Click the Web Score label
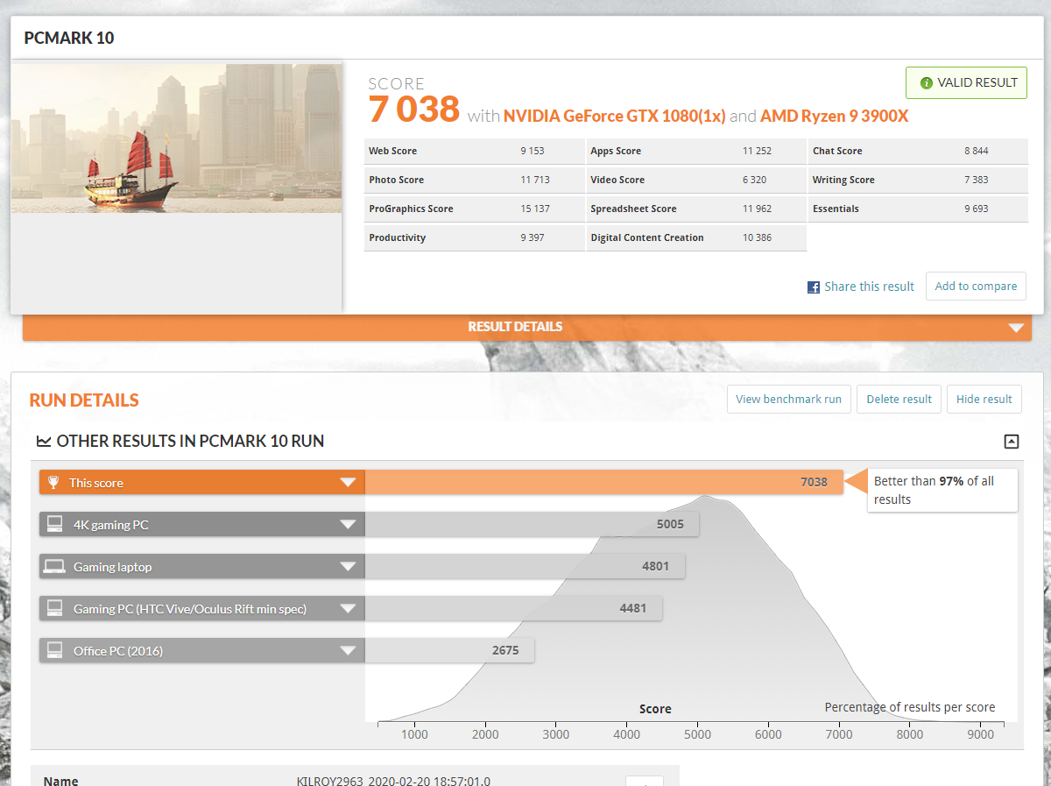Screen dimensions: 1051x786 click(392, 151)
